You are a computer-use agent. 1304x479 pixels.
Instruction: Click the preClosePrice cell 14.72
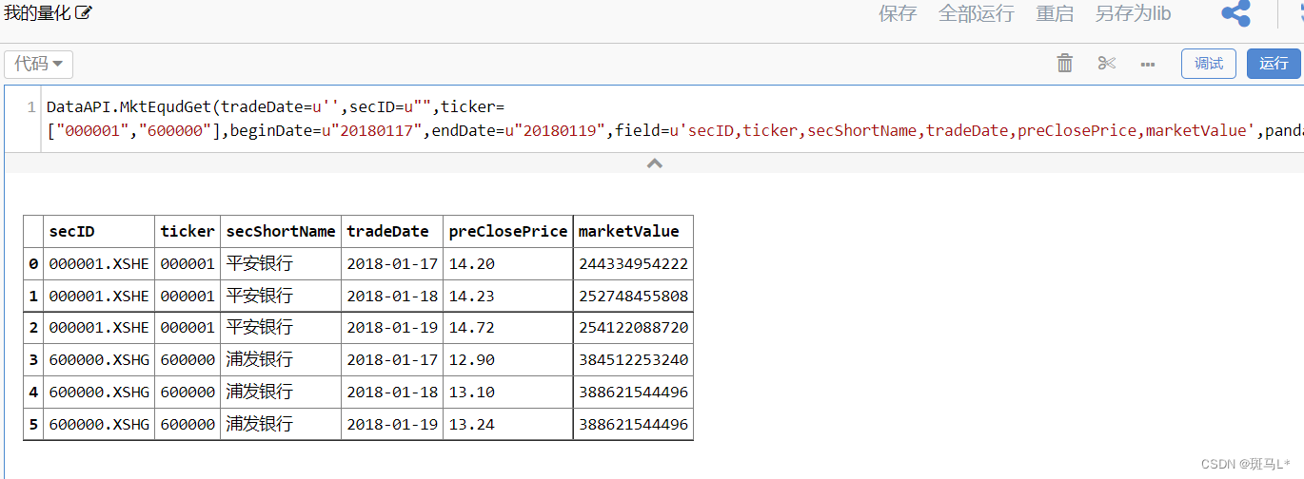[508, 328]
